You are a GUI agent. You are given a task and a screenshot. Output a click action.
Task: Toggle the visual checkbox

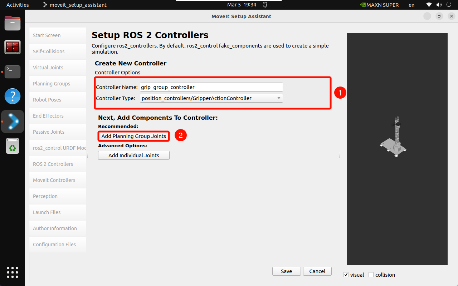pos(346,275)
